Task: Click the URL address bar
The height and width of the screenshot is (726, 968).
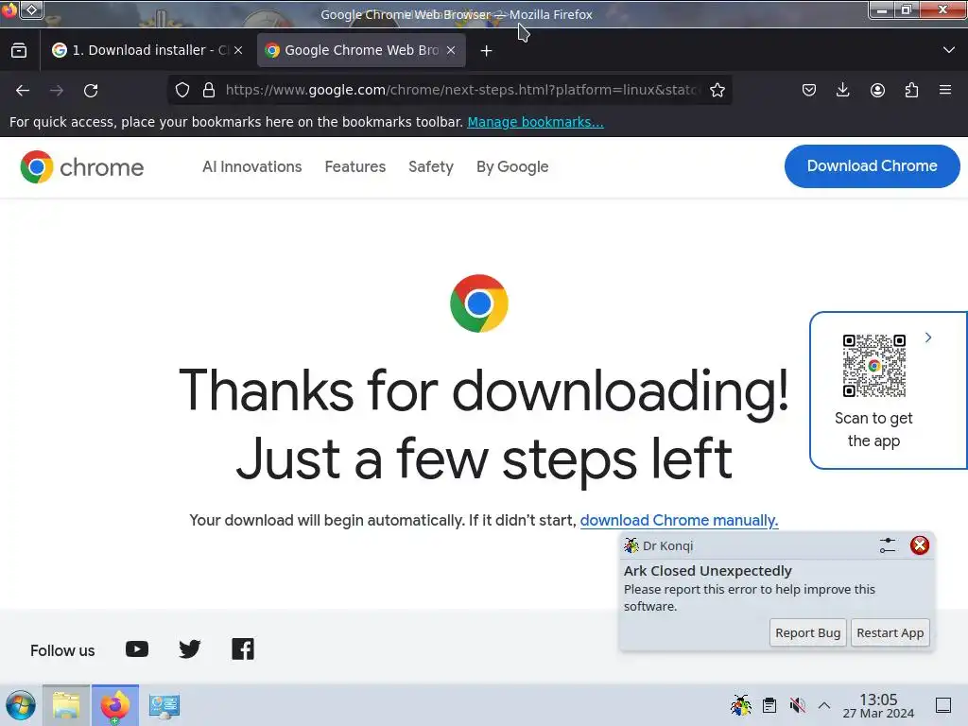Action: tap(461, 90)
